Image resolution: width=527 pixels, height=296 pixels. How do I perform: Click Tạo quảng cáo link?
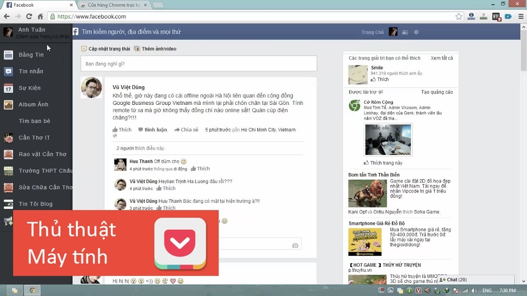437,92
